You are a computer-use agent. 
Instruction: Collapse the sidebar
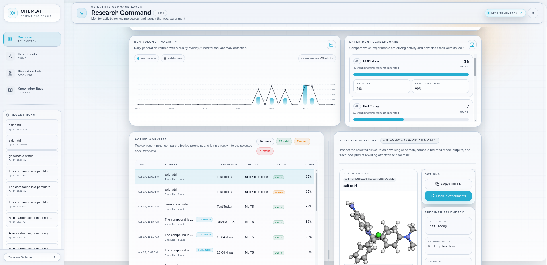(32, 257)
